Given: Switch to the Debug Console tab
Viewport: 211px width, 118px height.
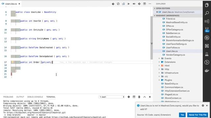Looking at the screenshot, I should pyautogui.click(x=35, y=97).
